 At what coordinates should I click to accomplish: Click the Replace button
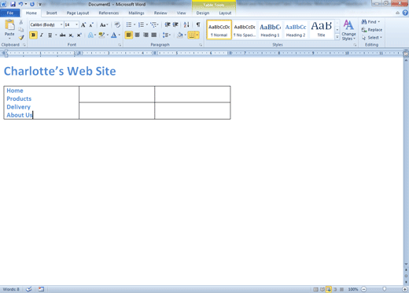tap(372, 30)
